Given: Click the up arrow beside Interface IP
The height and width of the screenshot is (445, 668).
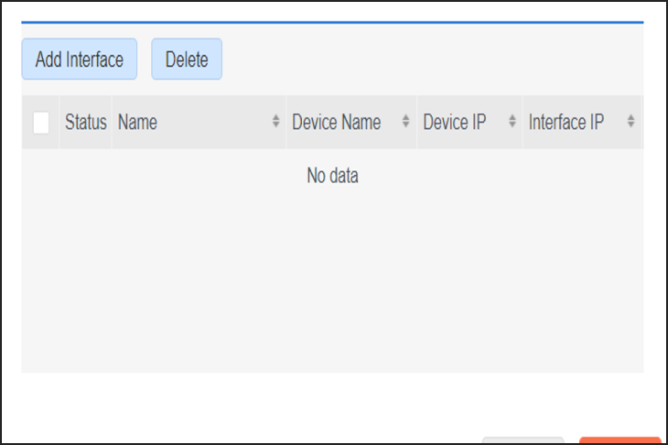Looking at the screenshot, I should coord(630,119).
